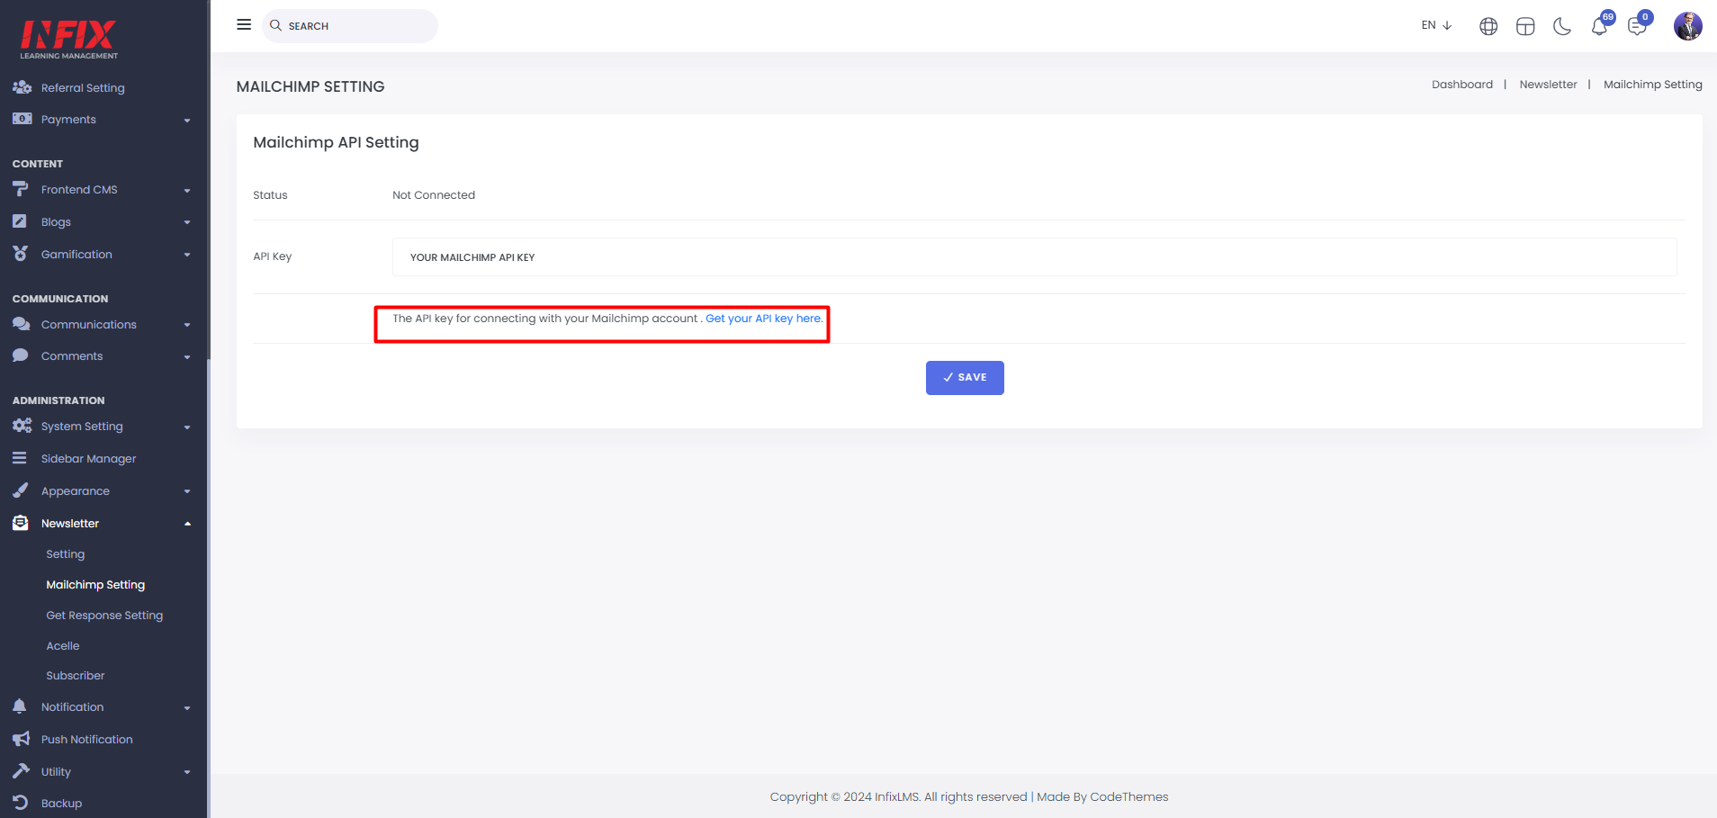Open Get Response Setting item

(104, 616)
